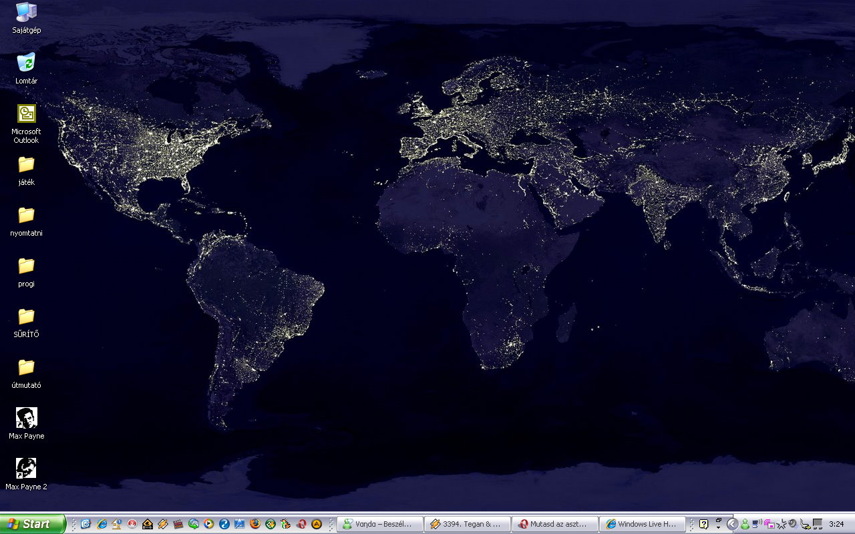This screenshot has height=534, width=855.
Task: Launch Windows Media Player from Quick Launch
Action: pos(208,524)
